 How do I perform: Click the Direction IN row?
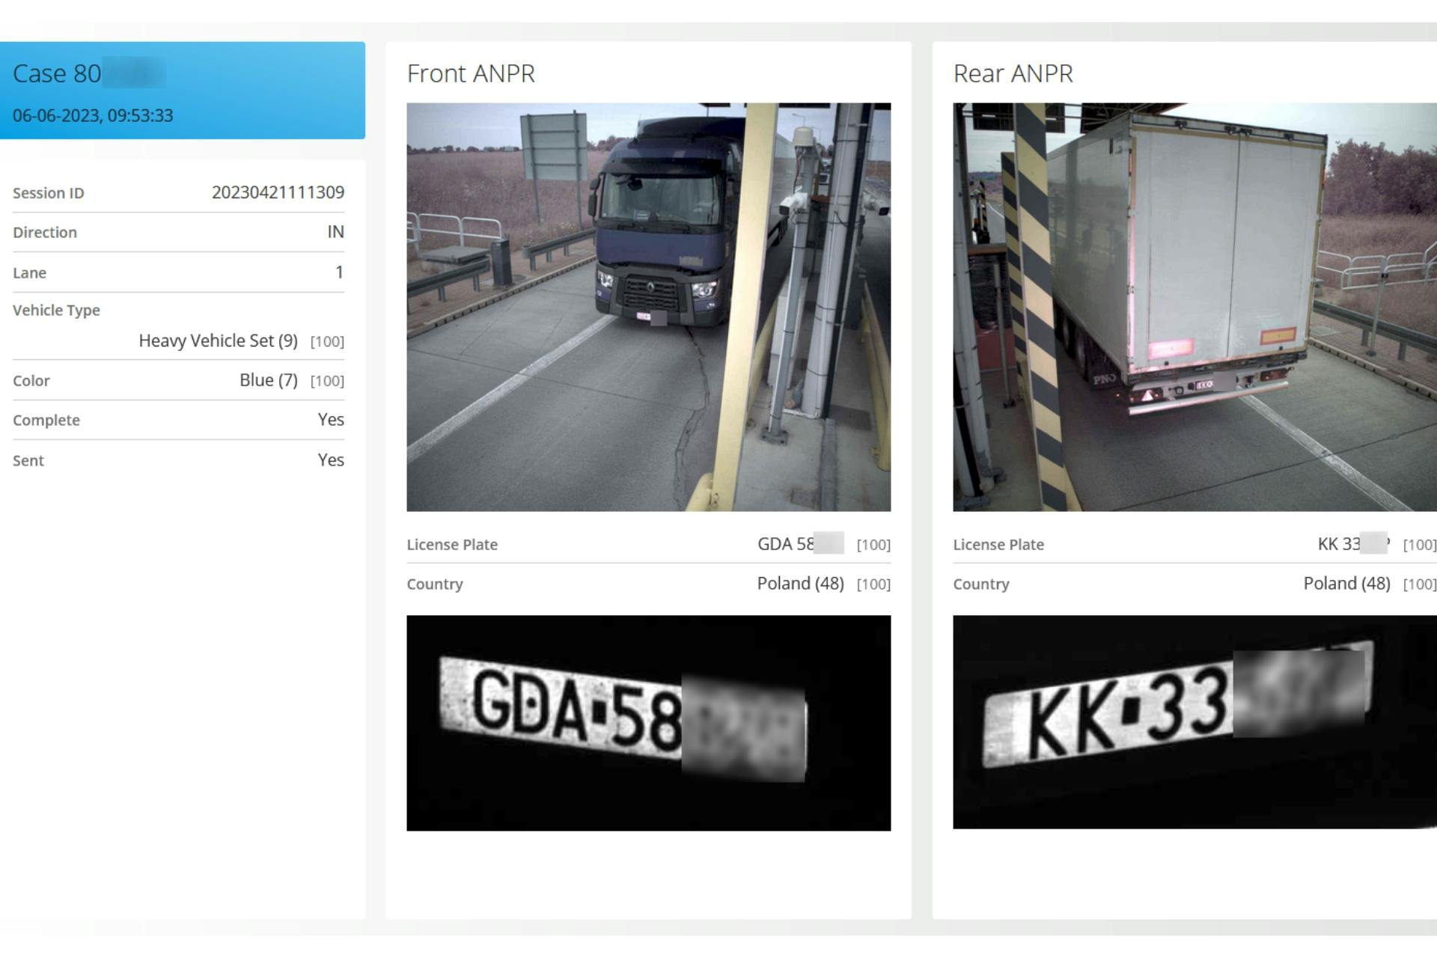coord(178,232)
